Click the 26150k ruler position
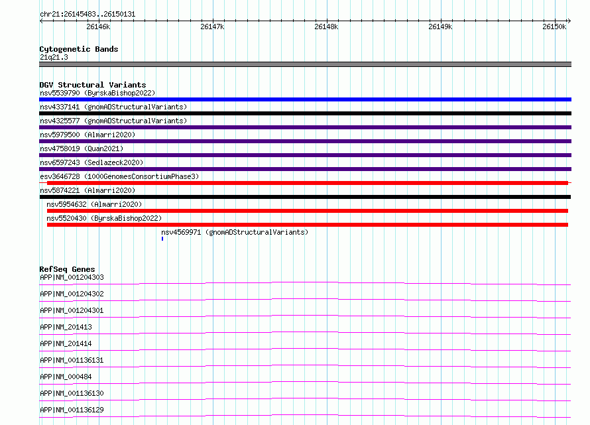The height and width of the screenshot is (425, 590). tap(554, 27)
